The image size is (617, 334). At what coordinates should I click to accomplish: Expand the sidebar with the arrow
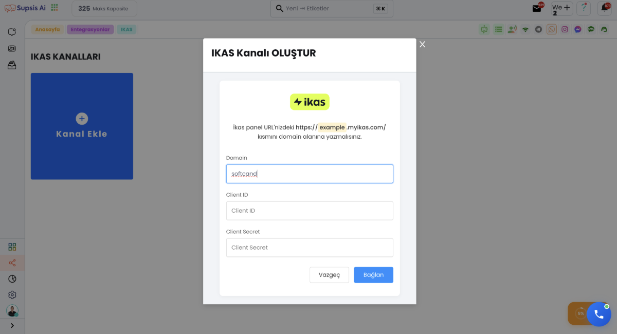click(x=12, y=325)
